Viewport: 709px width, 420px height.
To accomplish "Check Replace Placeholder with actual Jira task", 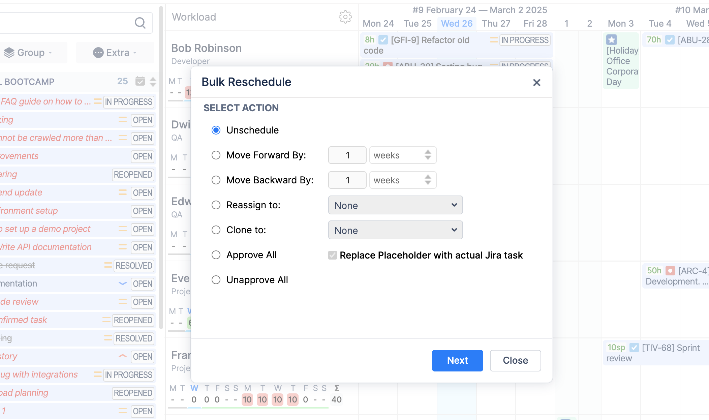I will (x=332, y=255).
